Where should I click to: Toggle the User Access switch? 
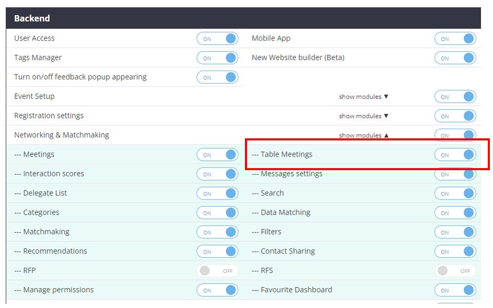[x=217, y=39]
